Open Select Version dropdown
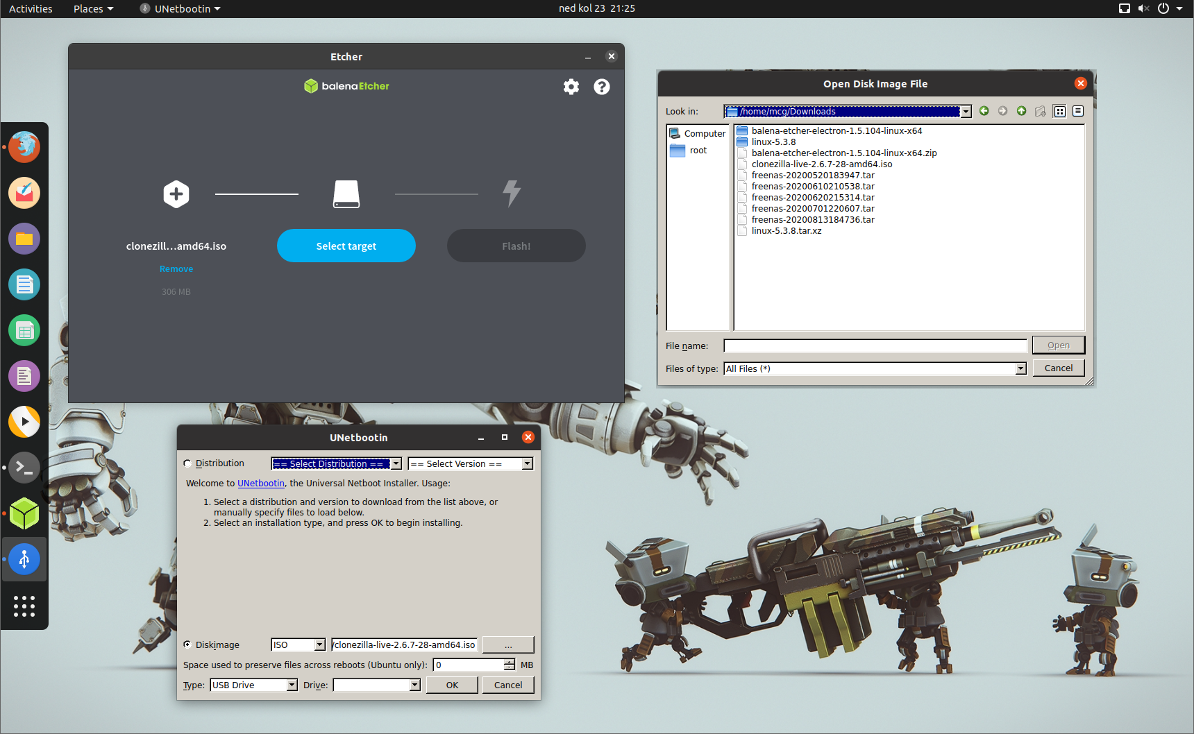The width and height of the screenshot is (1194, 734). click(471, 463)
